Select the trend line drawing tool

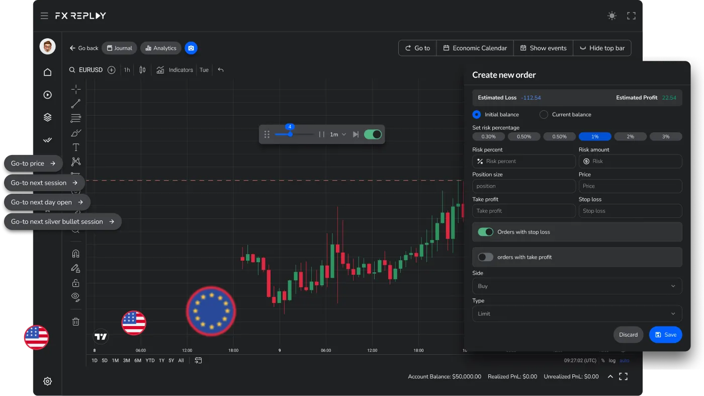pos(76,104)
